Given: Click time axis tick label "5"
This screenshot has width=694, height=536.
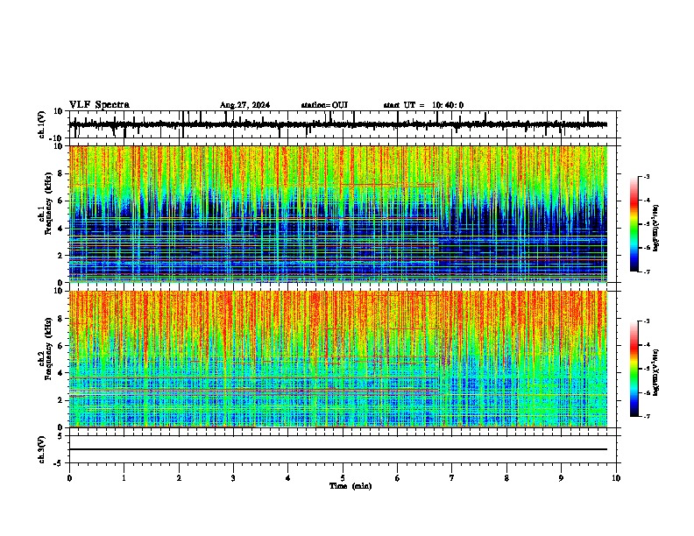Looking at the screenshot, I should coord(343,478).
